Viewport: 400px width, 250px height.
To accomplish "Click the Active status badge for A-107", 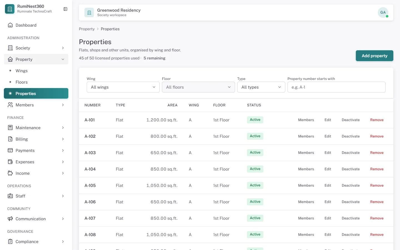I will (255, 218).
